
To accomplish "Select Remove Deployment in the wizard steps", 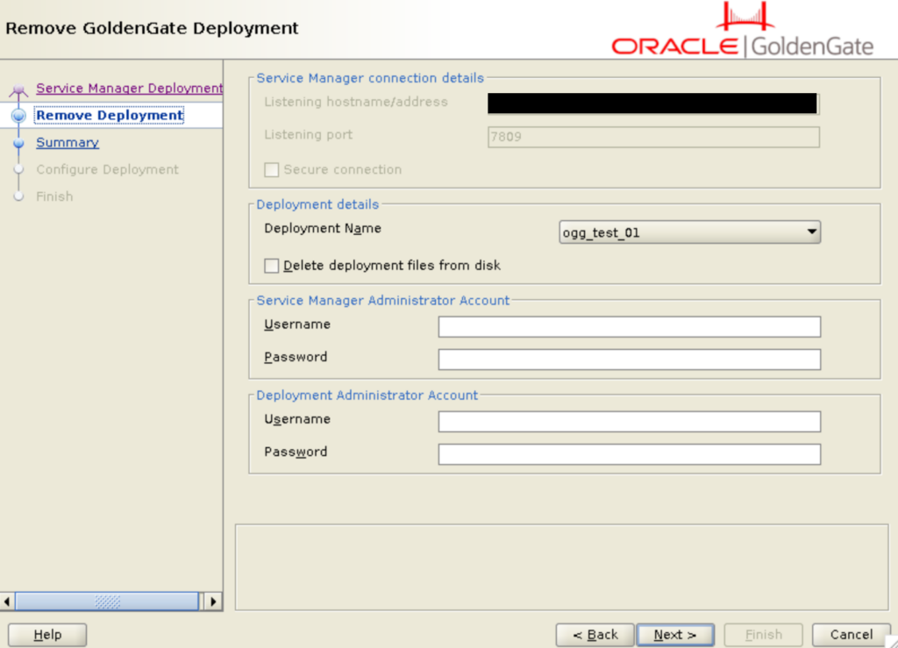I will pyautogui.click(x=110, y=116).
